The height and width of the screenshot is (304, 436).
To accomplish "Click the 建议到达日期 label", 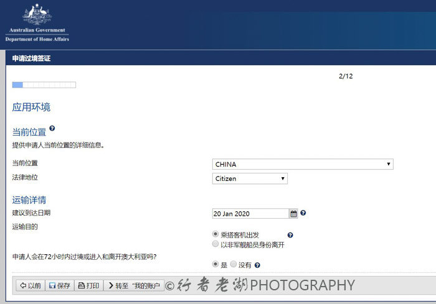I will pos(31,213).
